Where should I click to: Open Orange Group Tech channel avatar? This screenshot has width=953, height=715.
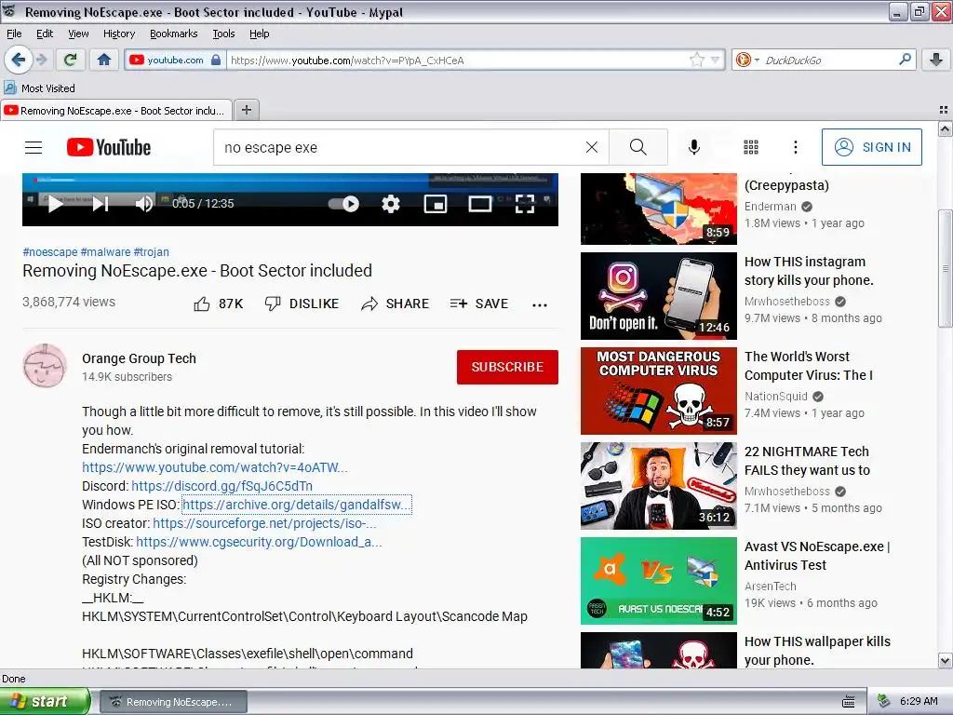[45, 366]
